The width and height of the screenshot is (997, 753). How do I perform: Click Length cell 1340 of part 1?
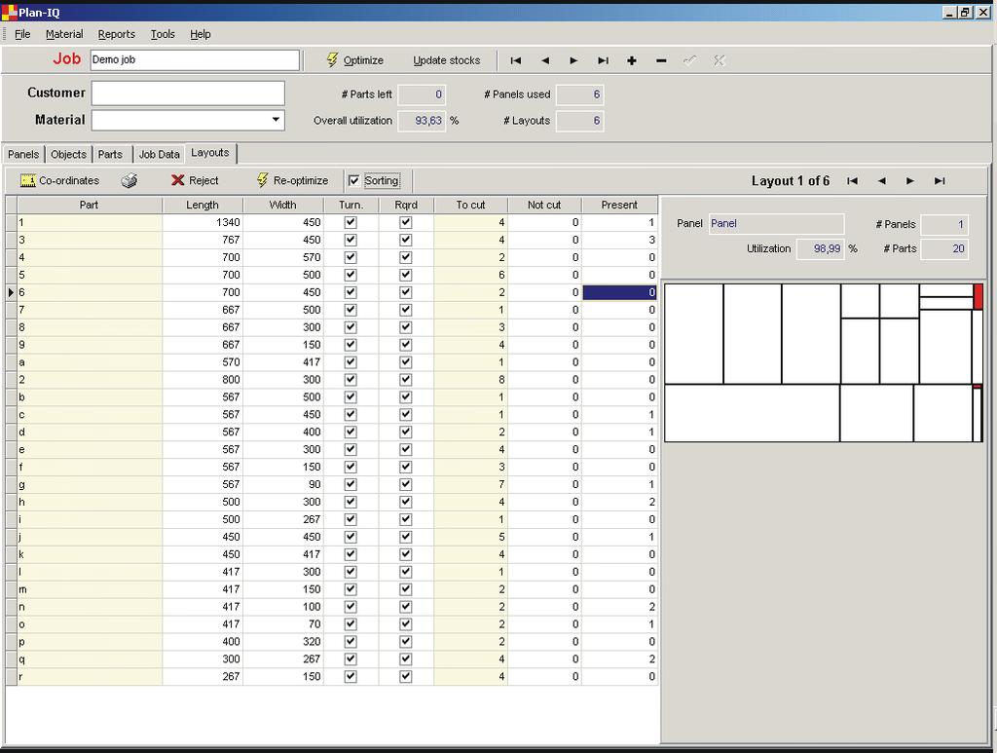pyautogui.click(x=203, y=223)
